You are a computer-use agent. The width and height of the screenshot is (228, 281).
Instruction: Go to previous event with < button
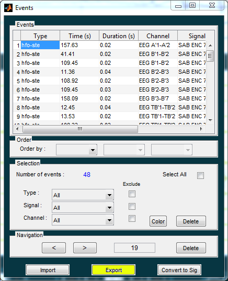(54, 248)
